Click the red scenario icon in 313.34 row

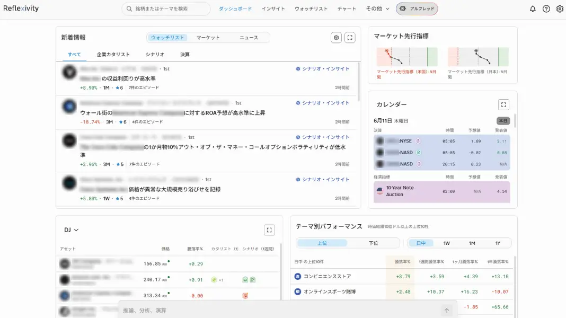(x=245, y=296)
